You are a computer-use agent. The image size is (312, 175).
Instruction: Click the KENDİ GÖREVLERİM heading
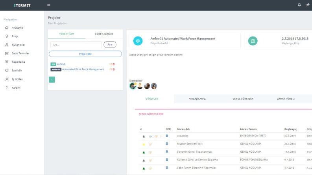(x=151, y=114)
